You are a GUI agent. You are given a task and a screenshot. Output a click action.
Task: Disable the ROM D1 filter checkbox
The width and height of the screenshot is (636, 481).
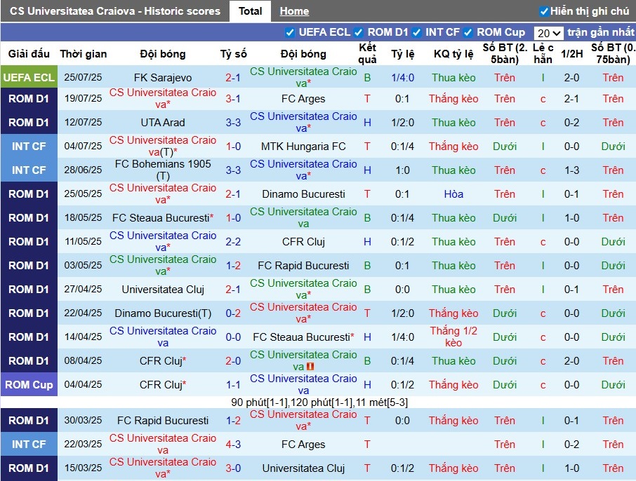tap(359, 32)
